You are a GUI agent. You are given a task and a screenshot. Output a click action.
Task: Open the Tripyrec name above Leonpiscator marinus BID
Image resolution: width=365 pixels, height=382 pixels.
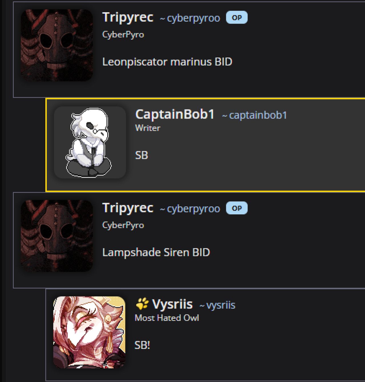(x=128, y=17)
